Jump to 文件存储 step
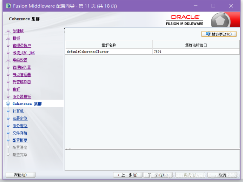 click(20, 133)
